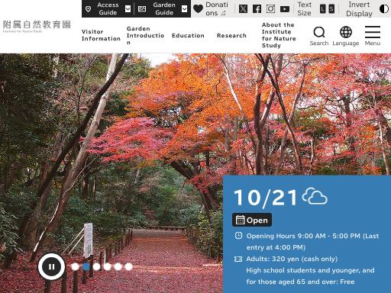Open About the Institute for Nature Study
This screenshot has height=293, width=391.
(279, 35)
